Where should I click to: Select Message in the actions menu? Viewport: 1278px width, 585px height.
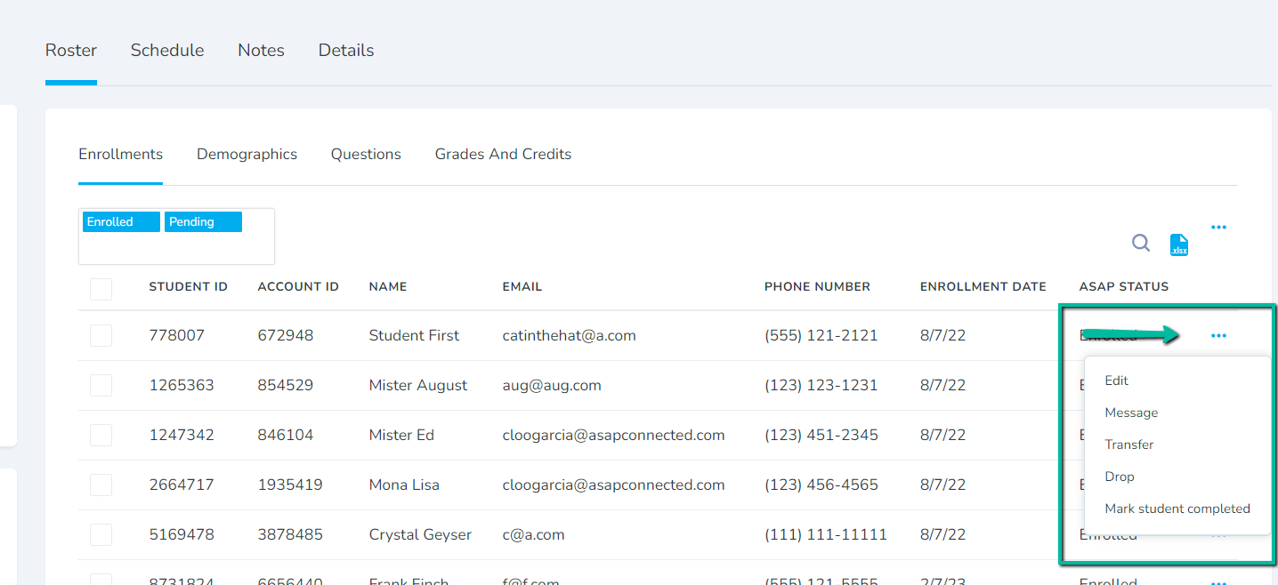(1131, 413)
